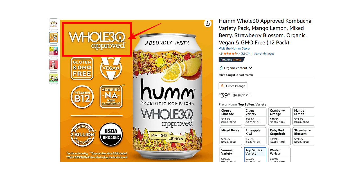Choose the Cherry Limeade flavor

[231, 116]
